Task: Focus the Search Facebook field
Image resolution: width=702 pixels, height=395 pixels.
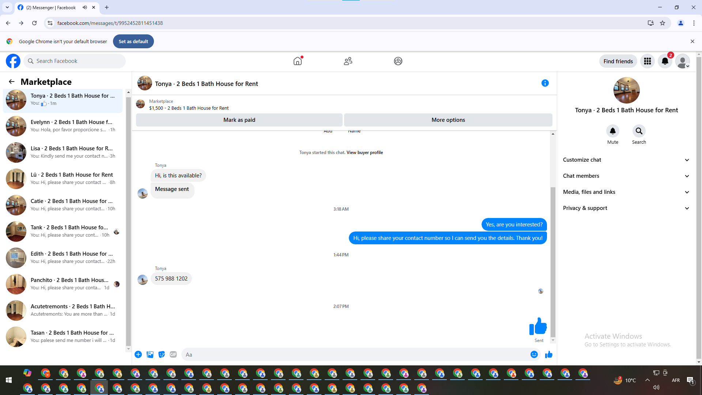Action: point(75,61)
